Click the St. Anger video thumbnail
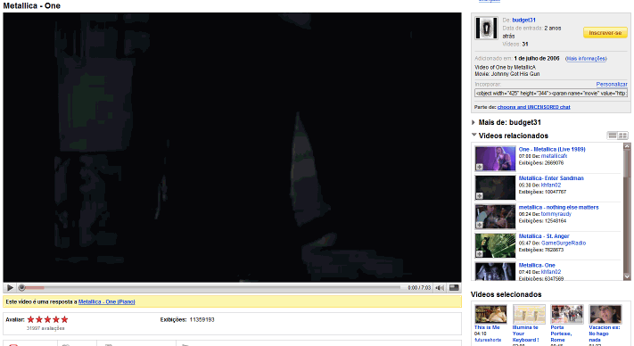 [x=495, y=245]
